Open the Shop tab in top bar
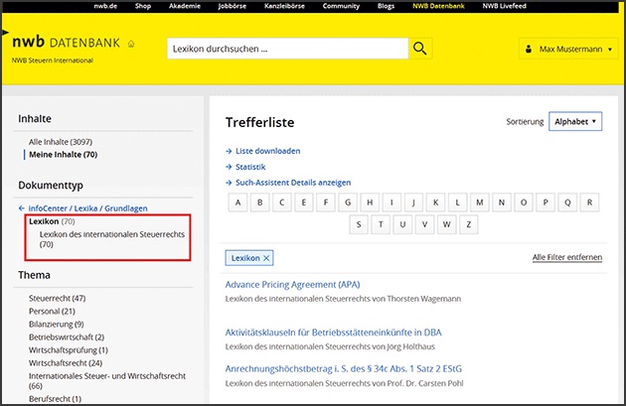Screen dimensions: 626x406 [x=142, y=6]
